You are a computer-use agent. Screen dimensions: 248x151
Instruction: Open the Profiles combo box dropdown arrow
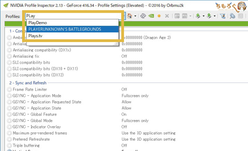125,16
